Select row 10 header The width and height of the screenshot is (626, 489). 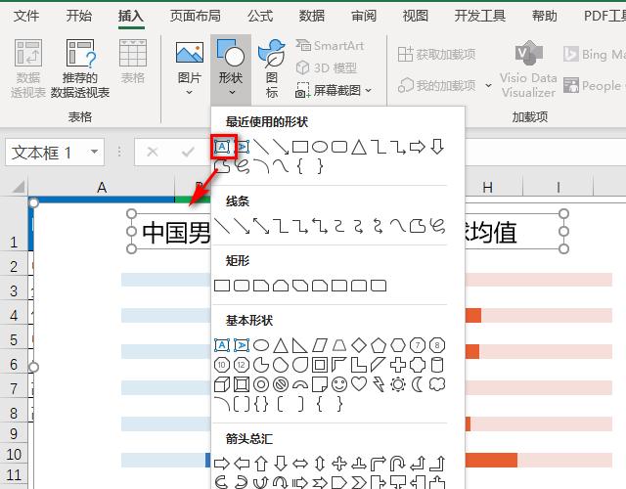[14, 454]
